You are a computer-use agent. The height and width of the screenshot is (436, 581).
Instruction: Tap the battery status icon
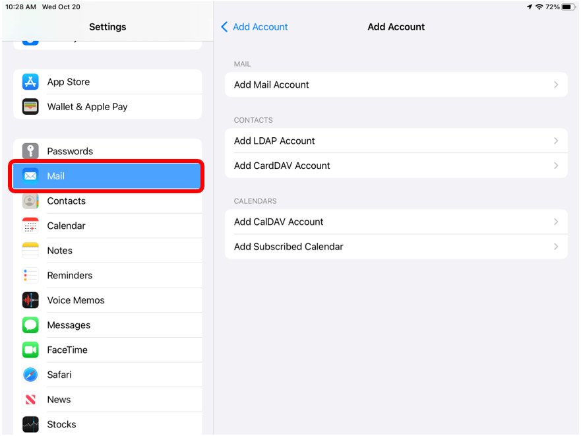568,7
